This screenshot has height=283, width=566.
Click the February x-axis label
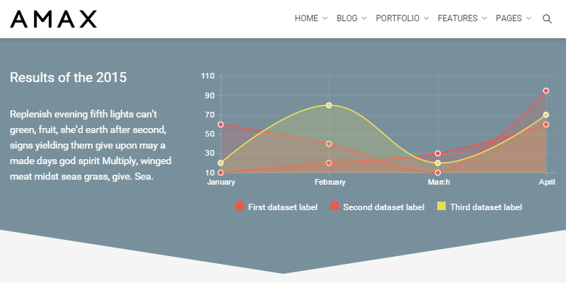click(330, 183)
